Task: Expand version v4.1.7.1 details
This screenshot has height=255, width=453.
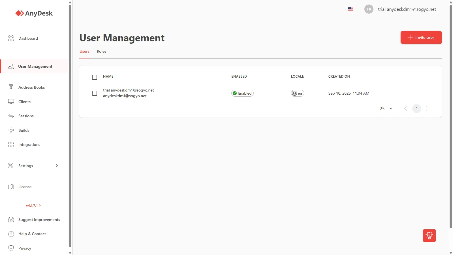Action: 33,205
